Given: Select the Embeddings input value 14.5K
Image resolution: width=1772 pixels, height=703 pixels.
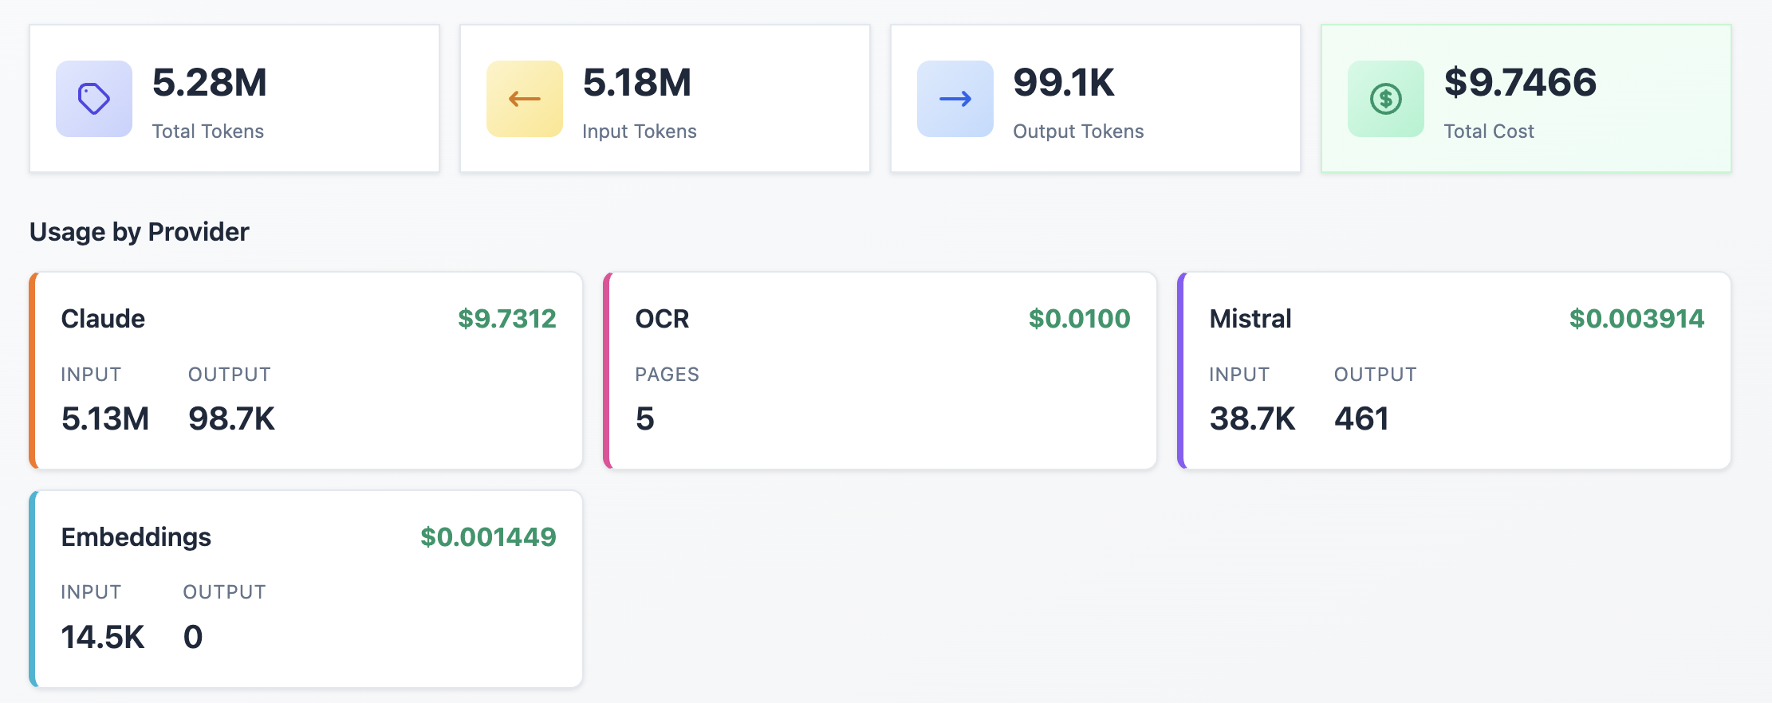Looking at the screenshot, I should 103,636.
